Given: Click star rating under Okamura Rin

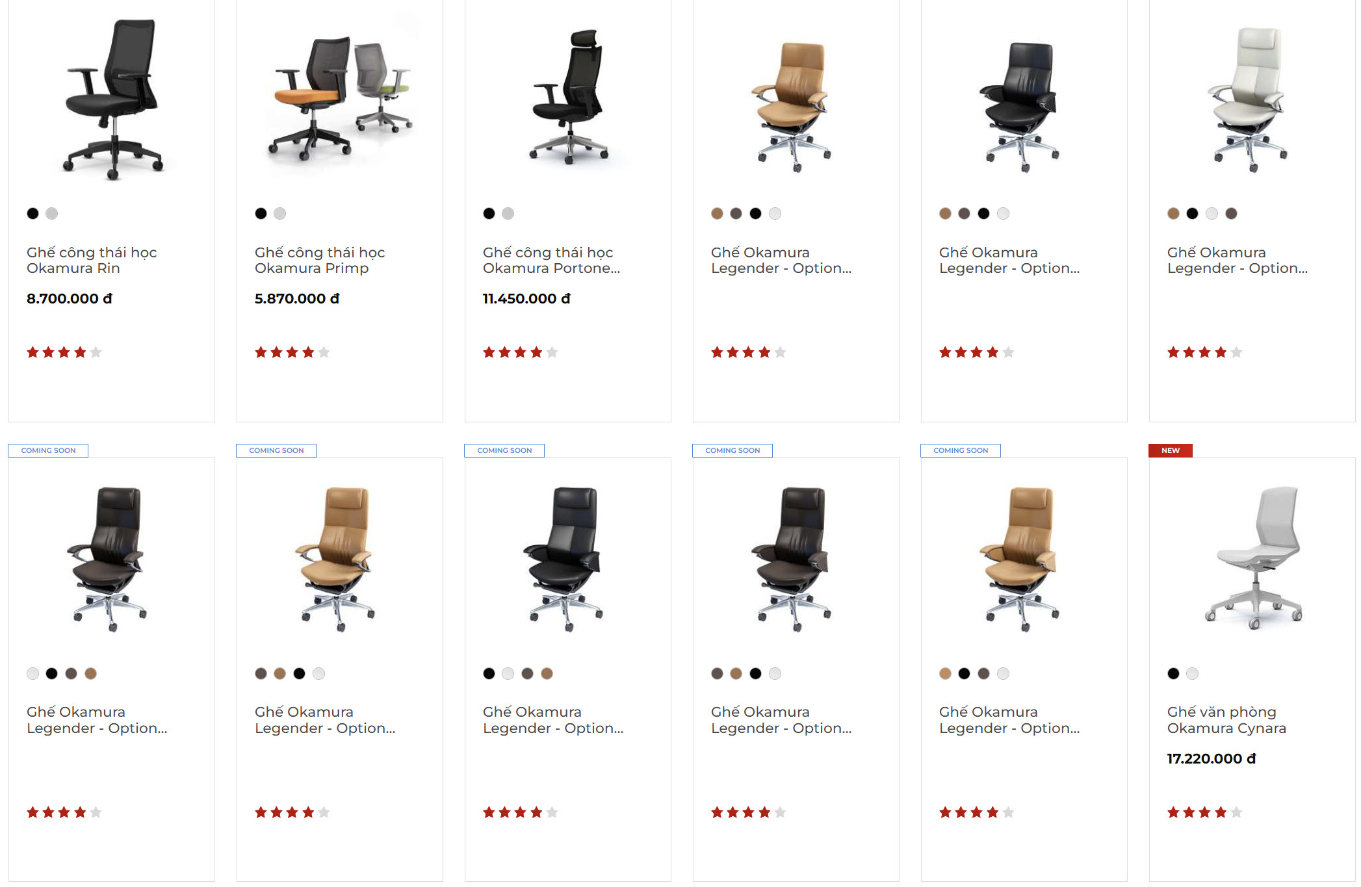Looking at the screenshot, I should tap(64, 352).
